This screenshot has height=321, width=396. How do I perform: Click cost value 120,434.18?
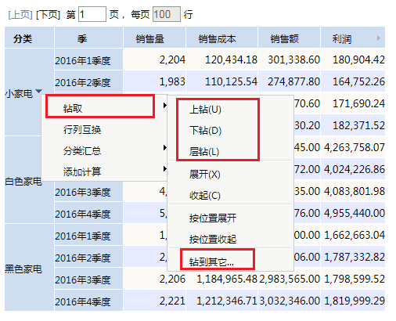pos(231,60)
